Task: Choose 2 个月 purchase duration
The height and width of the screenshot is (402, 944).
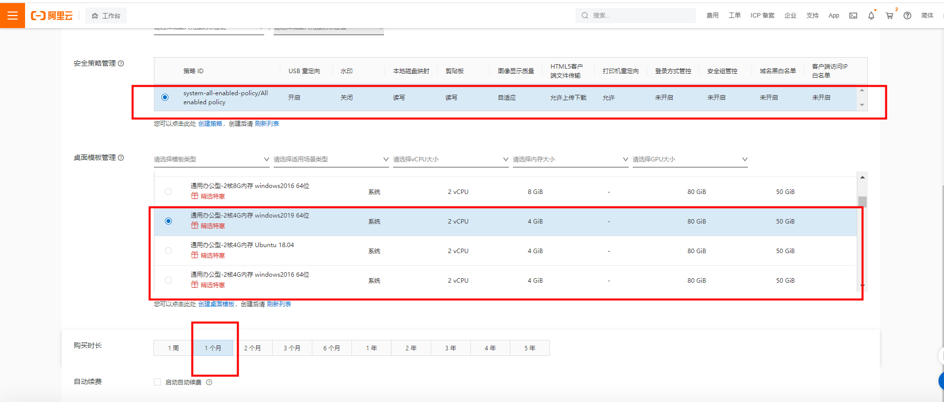Action: click(x=253, y=348)
